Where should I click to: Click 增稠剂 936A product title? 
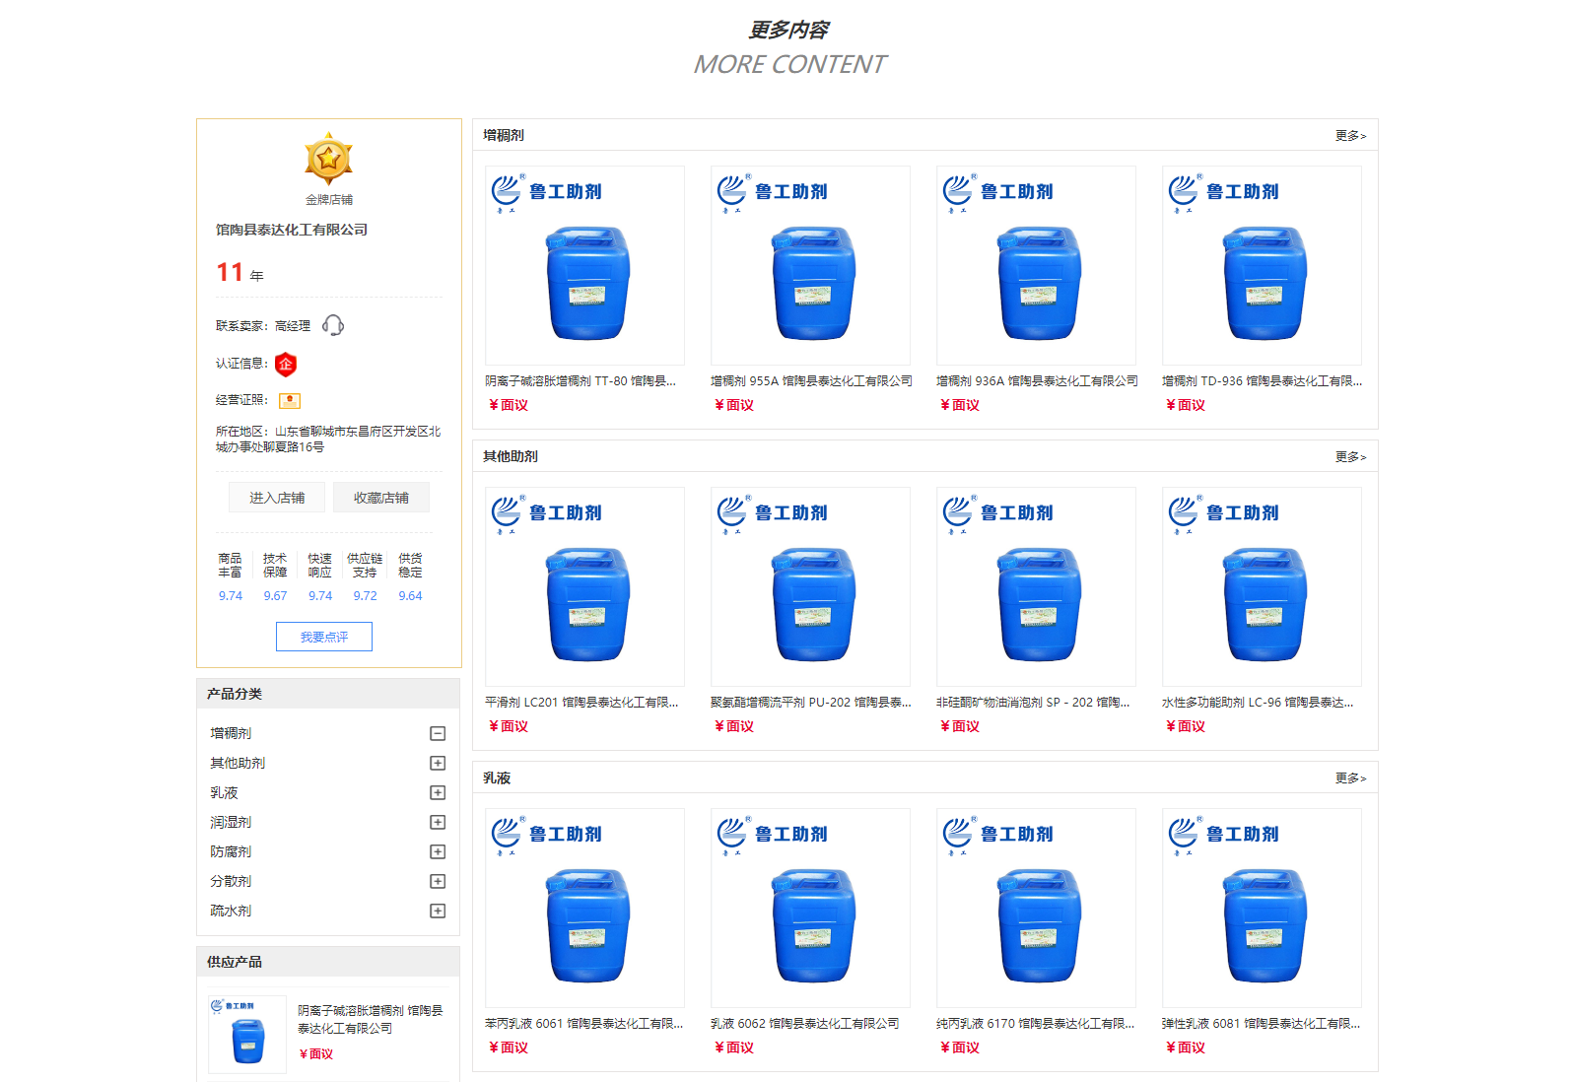1037,380
